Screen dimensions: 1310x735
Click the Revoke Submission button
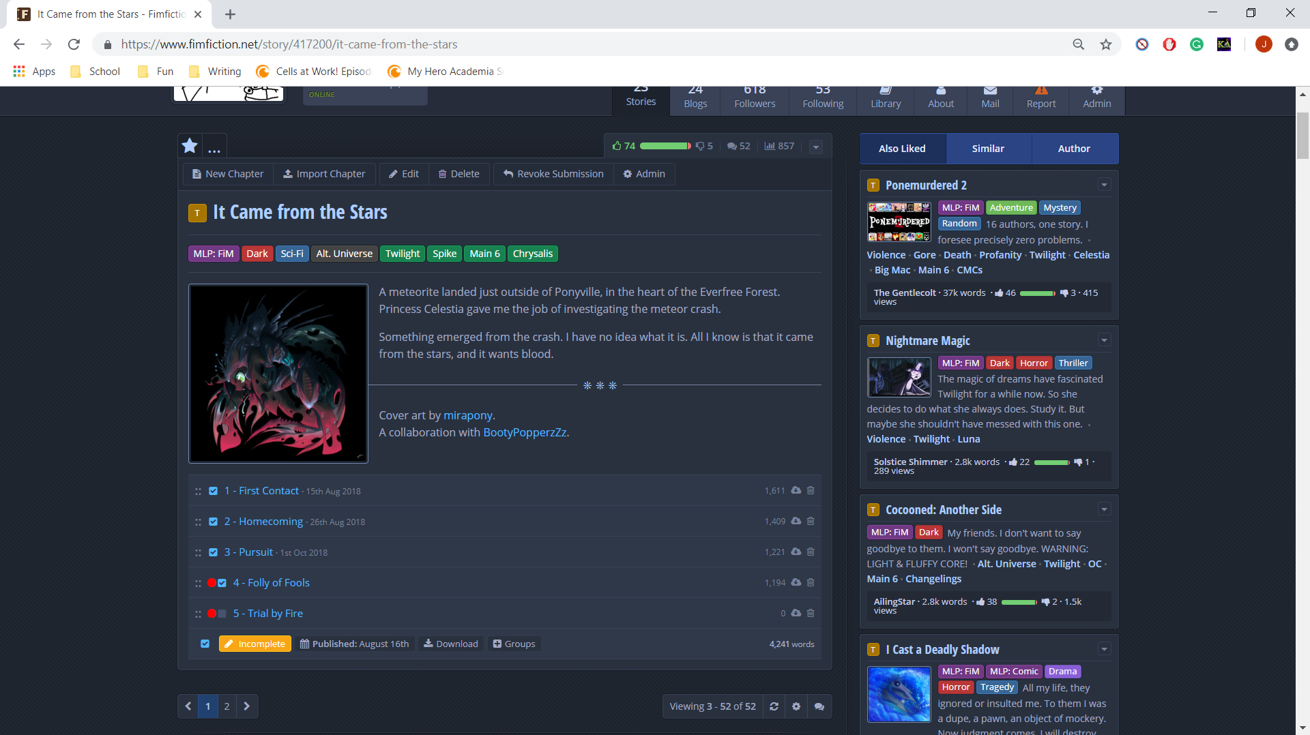[x=553, y=174]
